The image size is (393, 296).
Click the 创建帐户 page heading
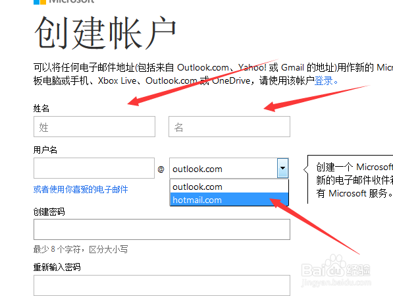(105, 33)
